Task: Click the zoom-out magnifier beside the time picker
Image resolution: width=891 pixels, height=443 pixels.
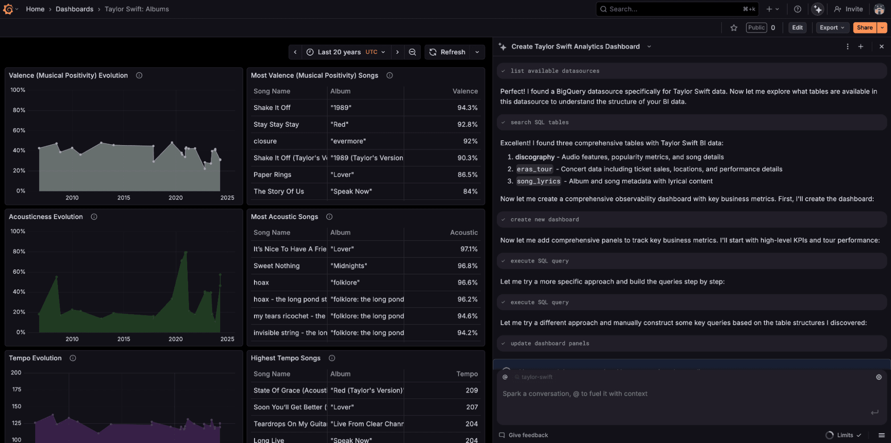Action: tap(412, 52)
